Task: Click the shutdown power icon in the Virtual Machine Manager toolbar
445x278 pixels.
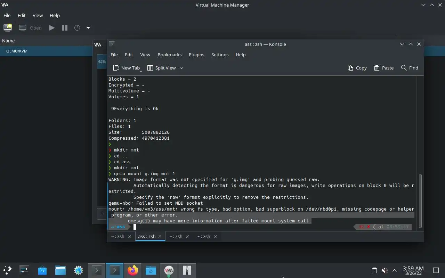Action: (77, 28)
